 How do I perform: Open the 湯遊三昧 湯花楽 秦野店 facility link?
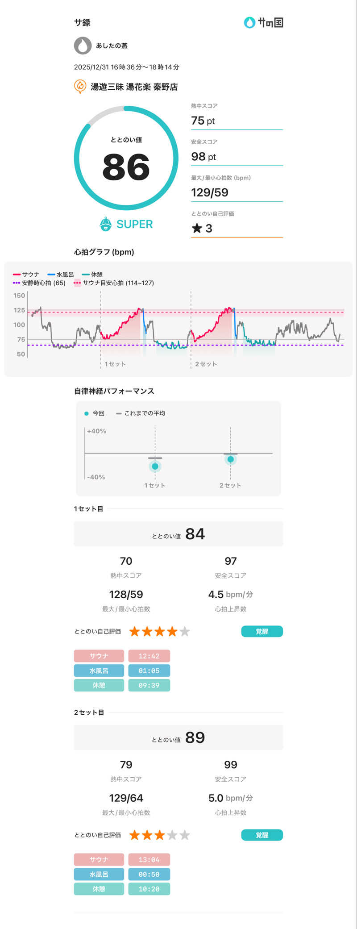134,87
